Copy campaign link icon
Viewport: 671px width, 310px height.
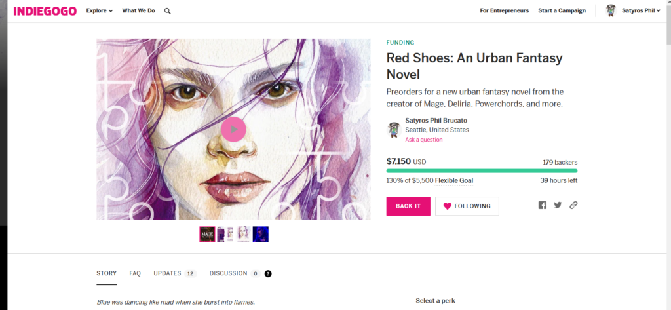(573, 205)
